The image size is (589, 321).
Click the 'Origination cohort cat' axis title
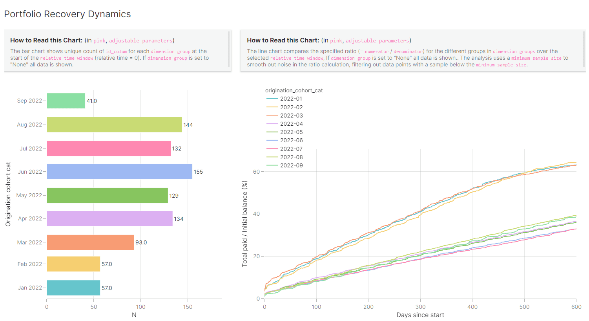(8, 194)
